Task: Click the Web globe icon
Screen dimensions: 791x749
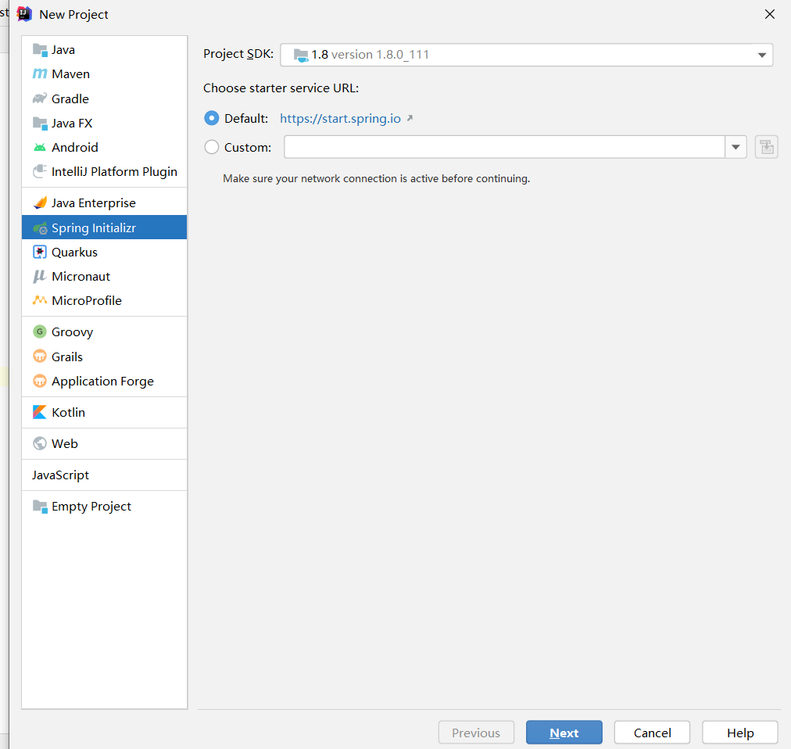Action: pyautogui.click(x=40, y=443)
